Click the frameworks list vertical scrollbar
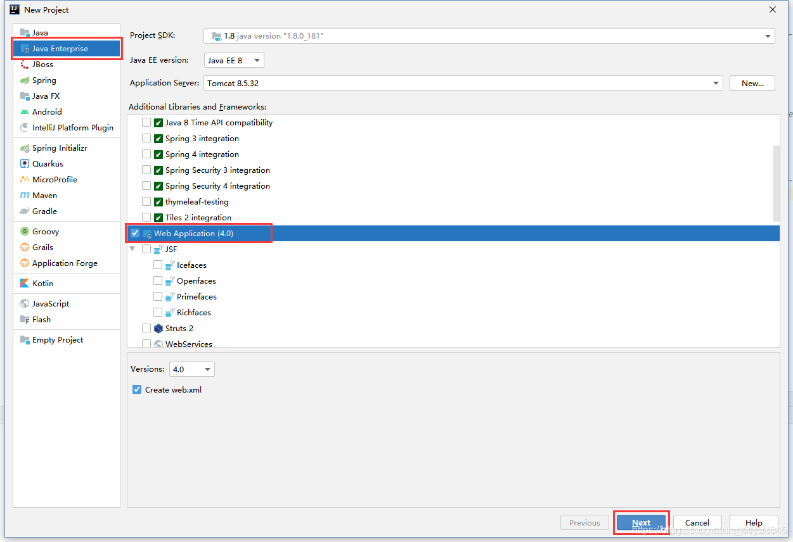 777,184
